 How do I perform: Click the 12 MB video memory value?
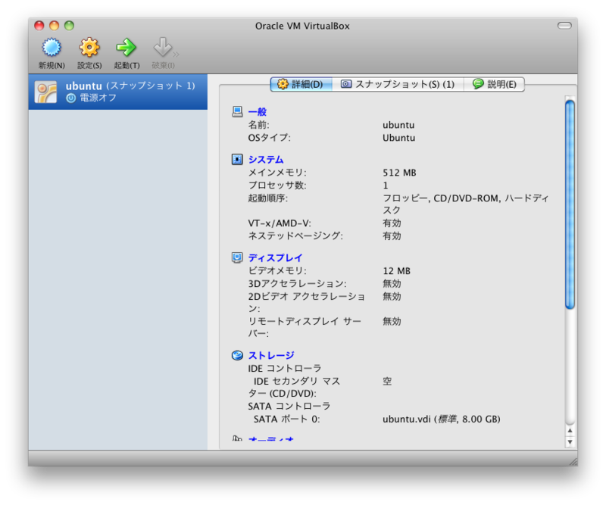tap(396, 271)
